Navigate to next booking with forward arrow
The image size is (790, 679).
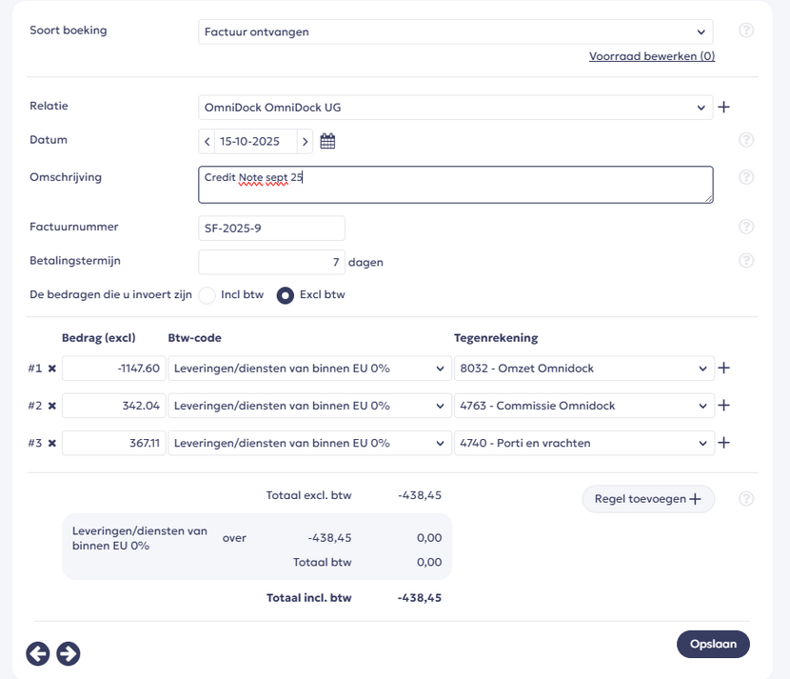point(69,653)
